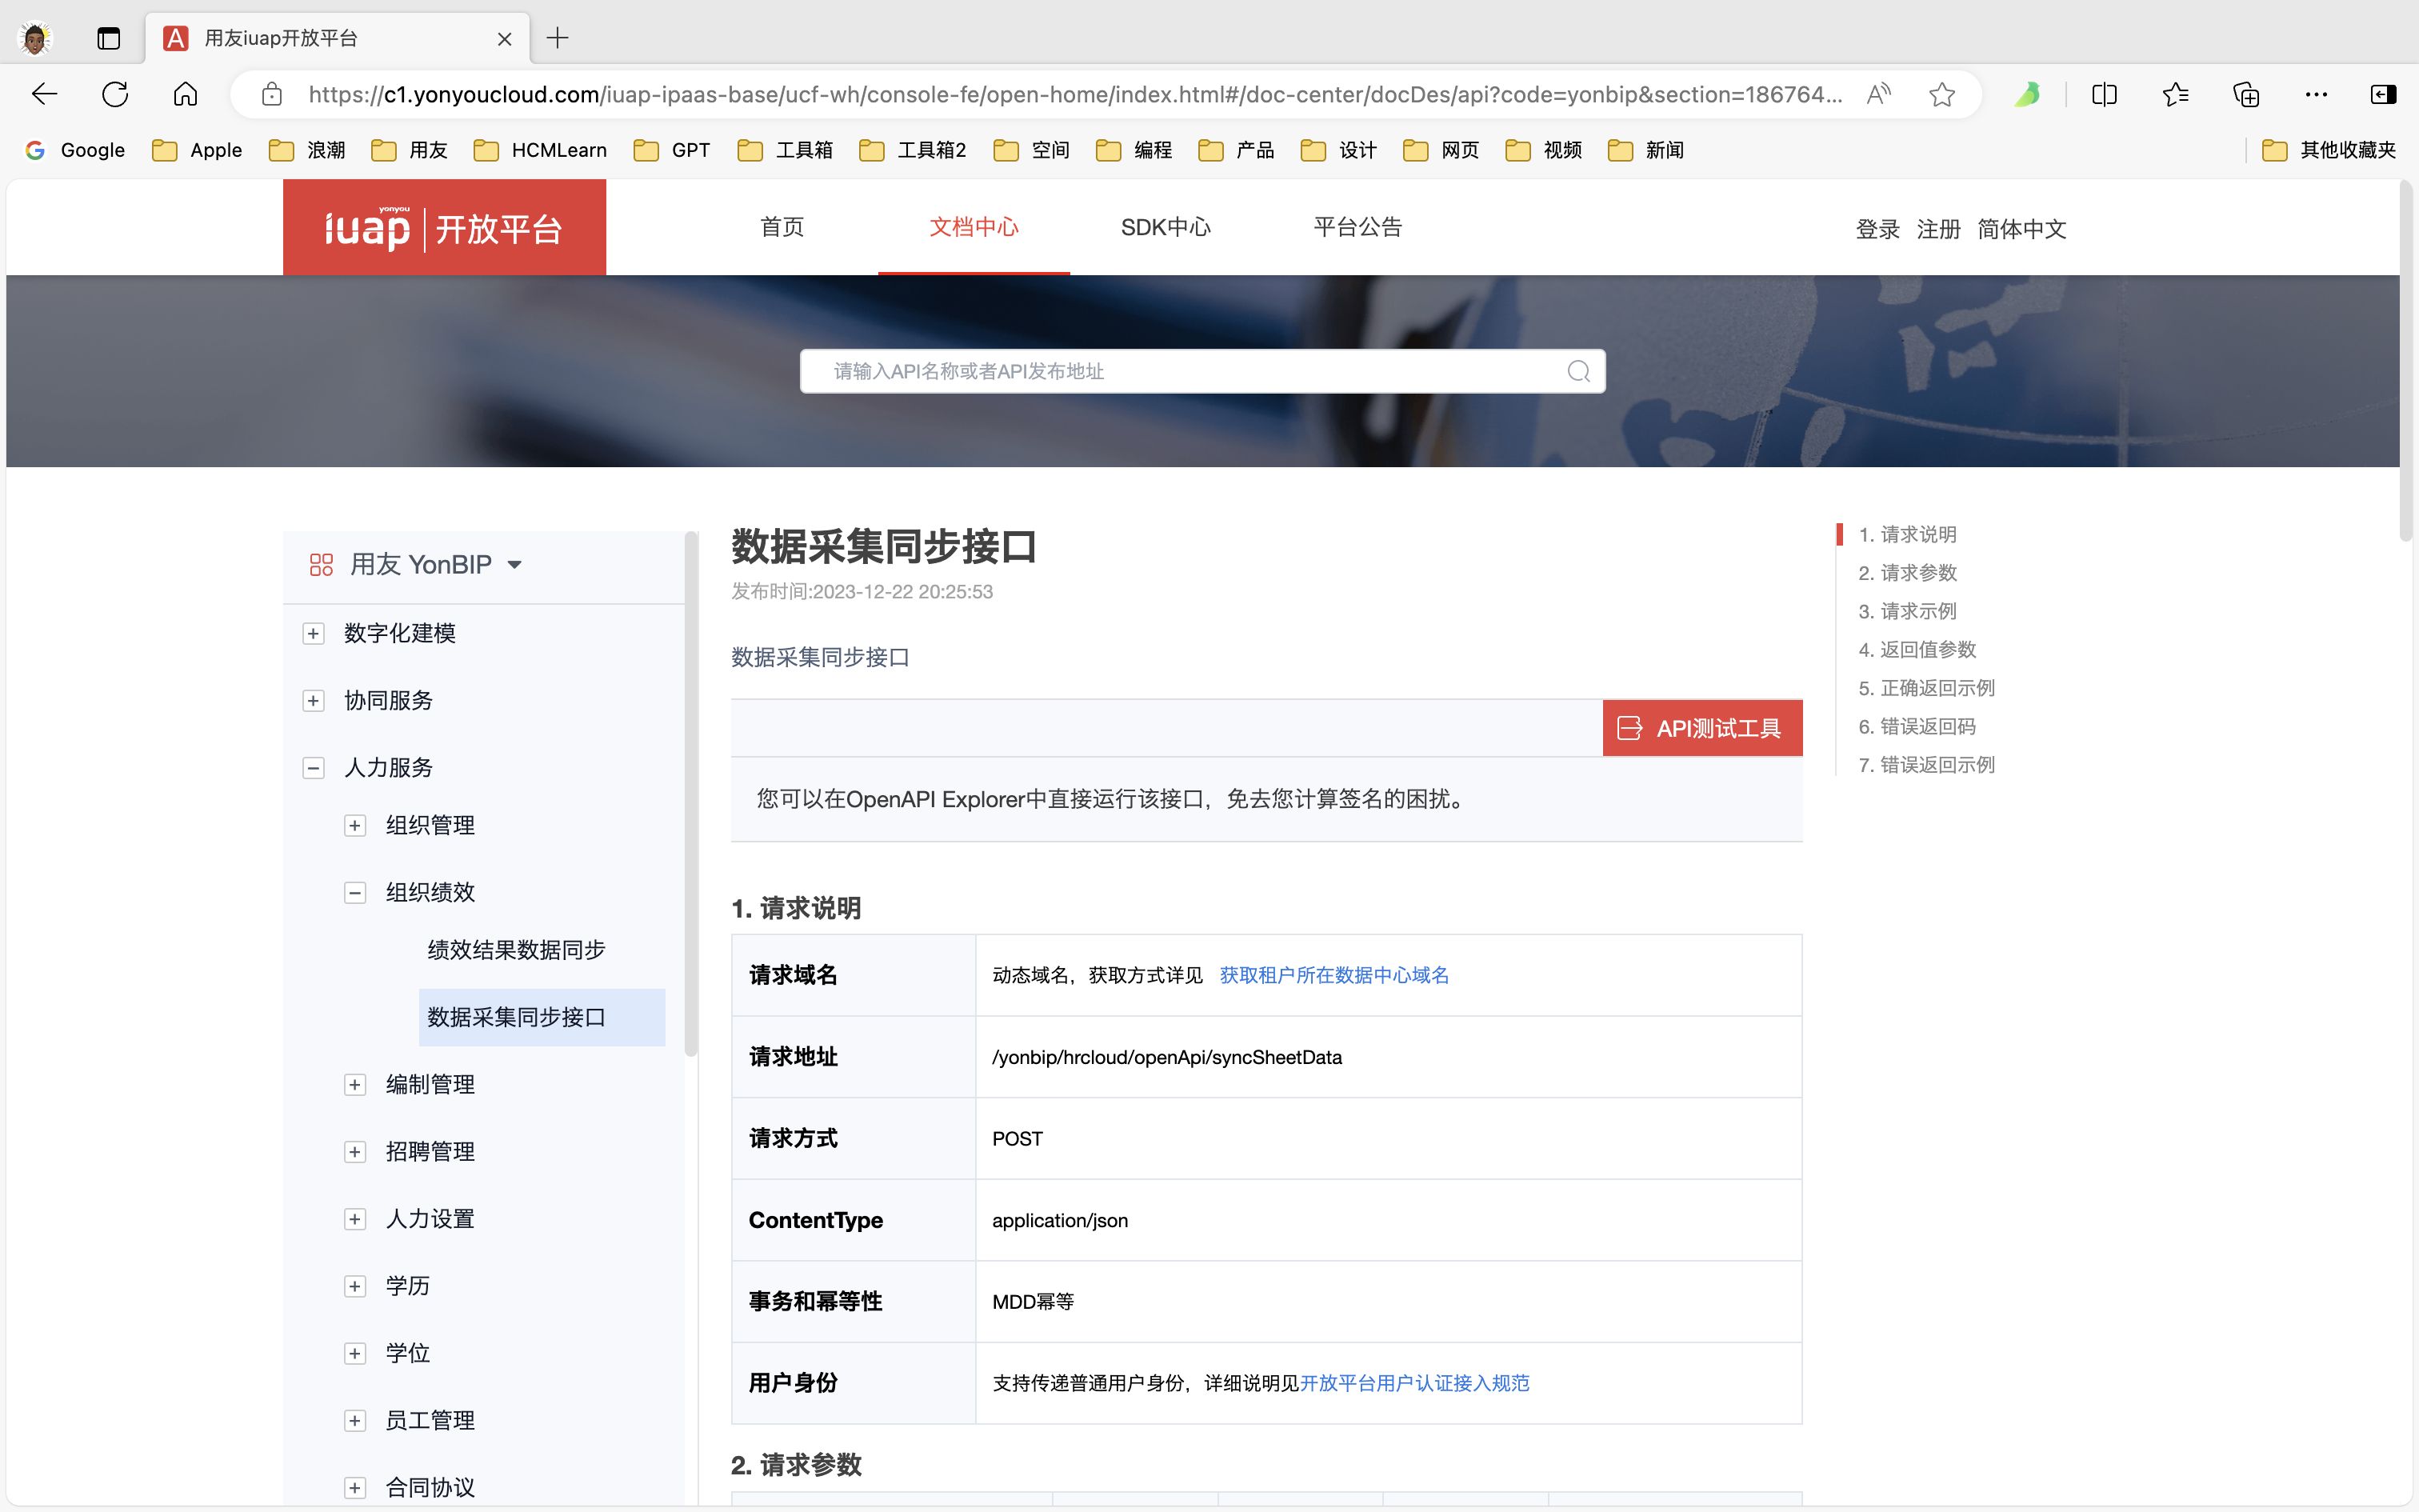Close the 用友iuap开放平台 tab
Viewport: 2419px width, 1512px height.
(x=505, y=38)
